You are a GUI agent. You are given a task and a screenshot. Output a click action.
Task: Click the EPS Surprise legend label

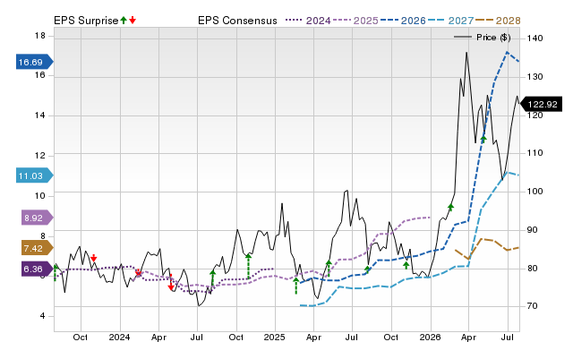click(x=86, y=21)
